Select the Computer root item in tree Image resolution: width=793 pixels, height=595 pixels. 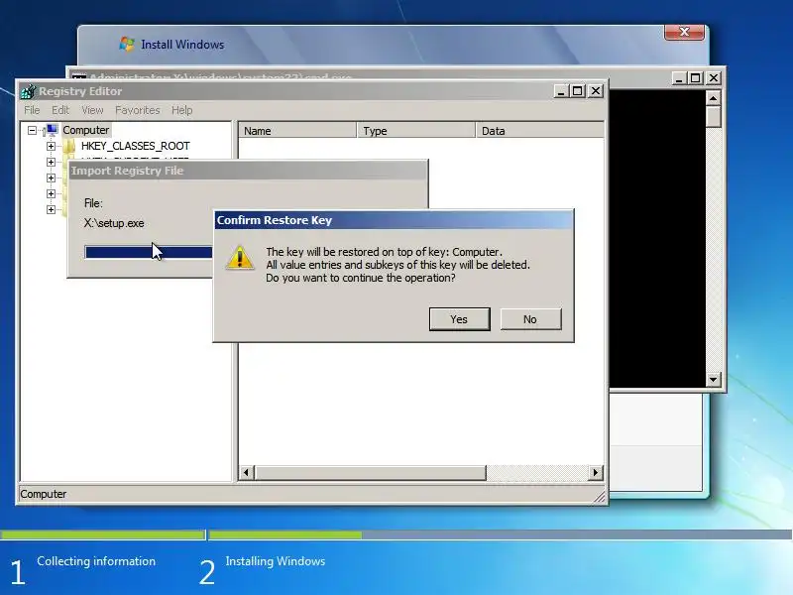click(85, 130)
